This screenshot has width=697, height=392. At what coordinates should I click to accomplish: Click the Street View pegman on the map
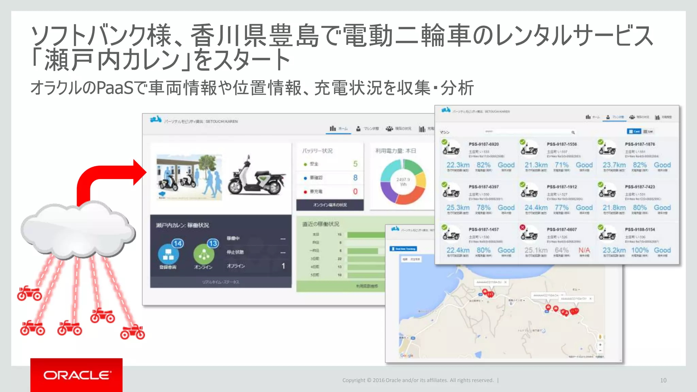(x=600, y=337)
